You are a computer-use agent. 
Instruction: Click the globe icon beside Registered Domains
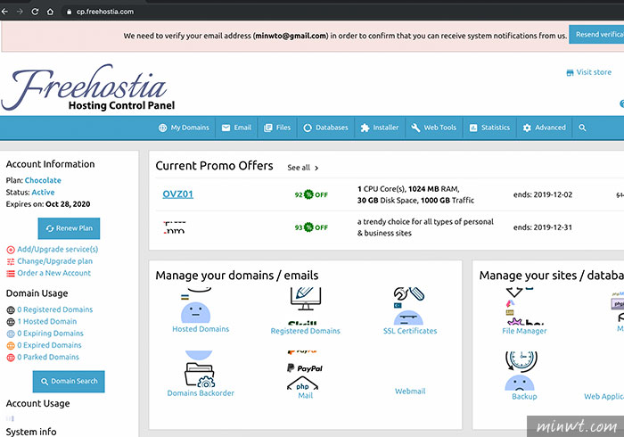tap(11, 310)
